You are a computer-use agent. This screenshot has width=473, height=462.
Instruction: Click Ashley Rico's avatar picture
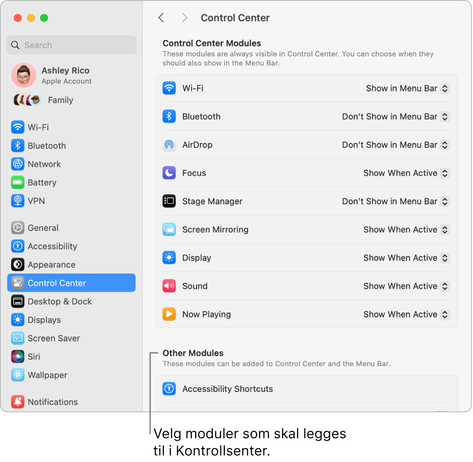(x=24, y=75)
